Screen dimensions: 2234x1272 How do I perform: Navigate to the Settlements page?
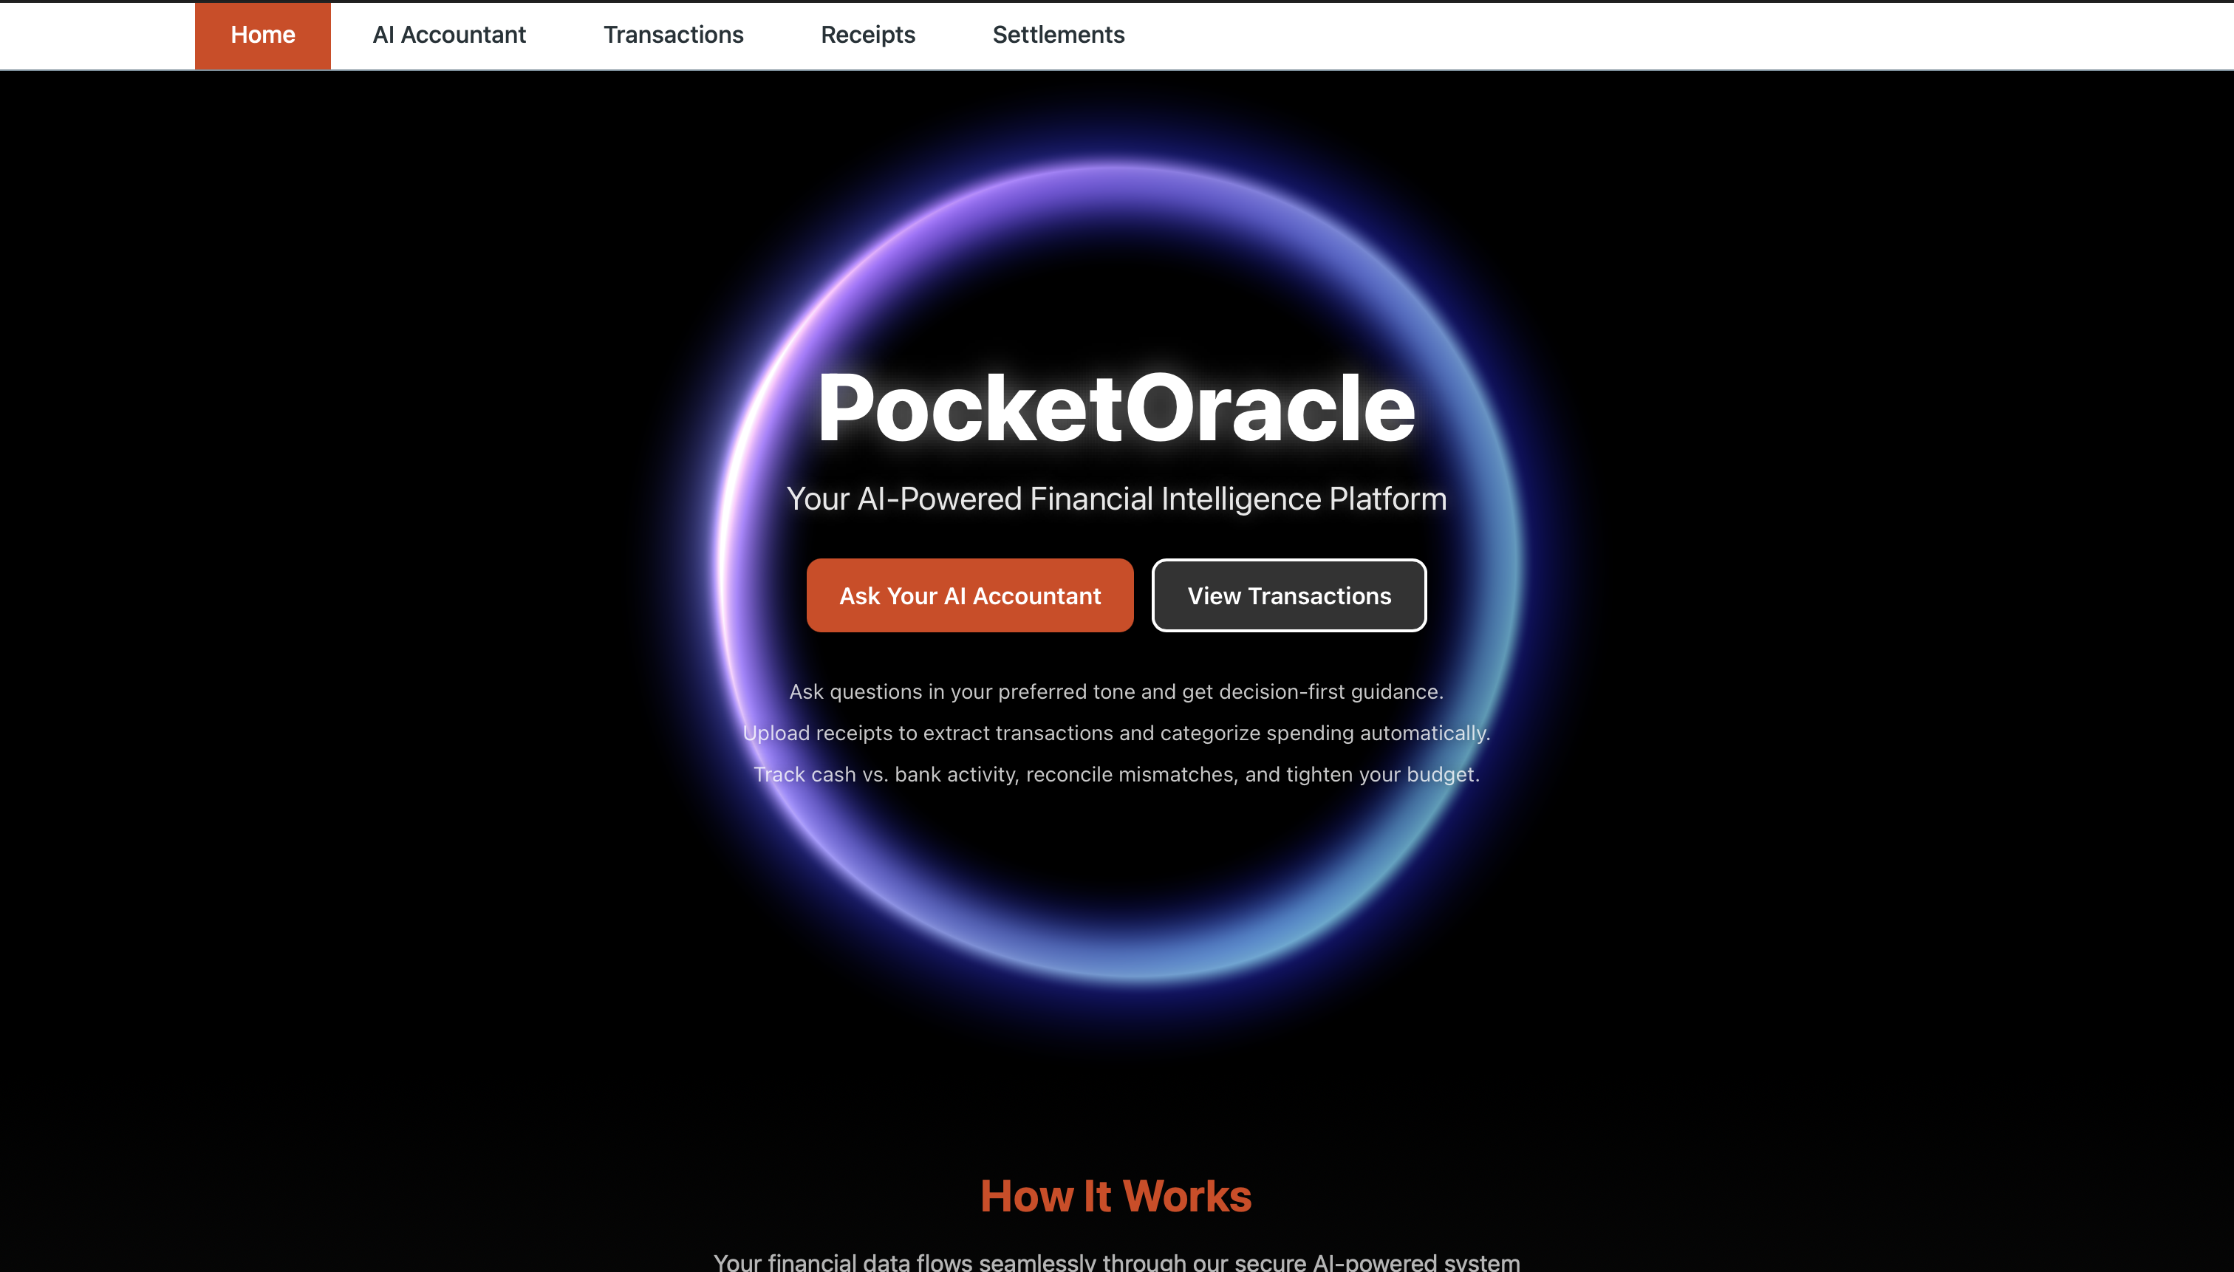[1058, 35]
